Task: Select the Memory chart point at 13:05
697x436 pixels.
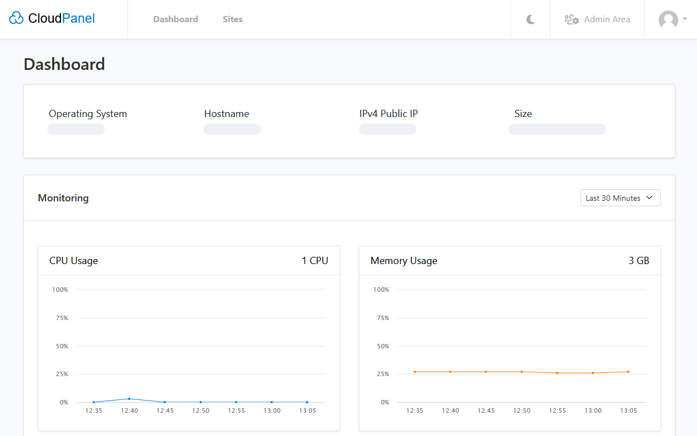Action: click(x=628, y=372)
